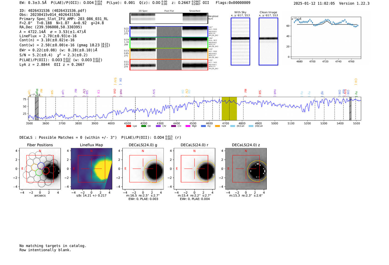The height and width of the screenshot is (265, 389).
Task: Click the Q(z): 0.00 header value
Action: 153,3
